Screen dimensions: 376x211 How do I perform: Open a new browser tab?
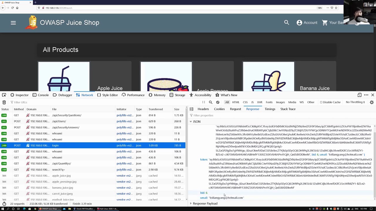pos(35,2)
